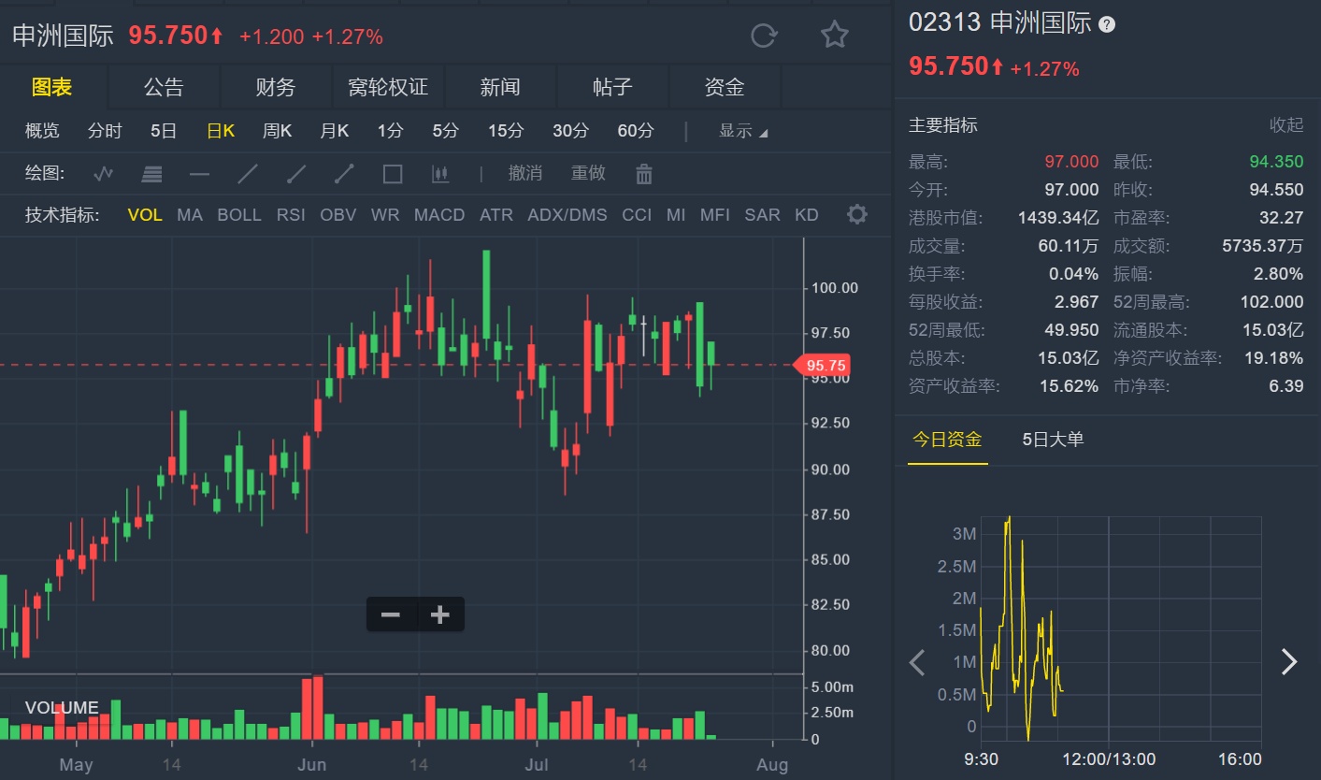Viewport: 1321px width, 780px height.
Task: Switch chart period to 周K
Action: point(277,131)
